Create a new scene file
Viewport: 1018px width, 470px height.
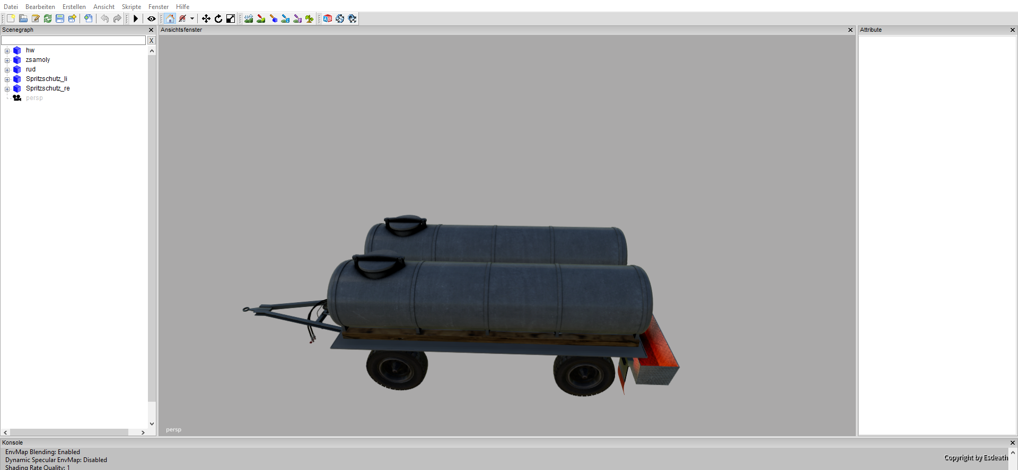[11, 19]
